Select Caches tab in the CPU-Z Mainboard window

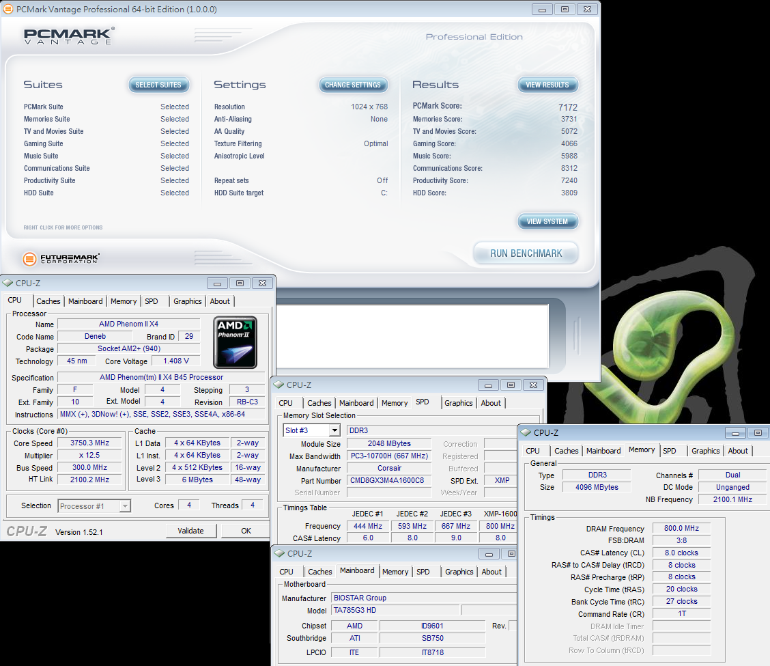click(x=319, y=572)
